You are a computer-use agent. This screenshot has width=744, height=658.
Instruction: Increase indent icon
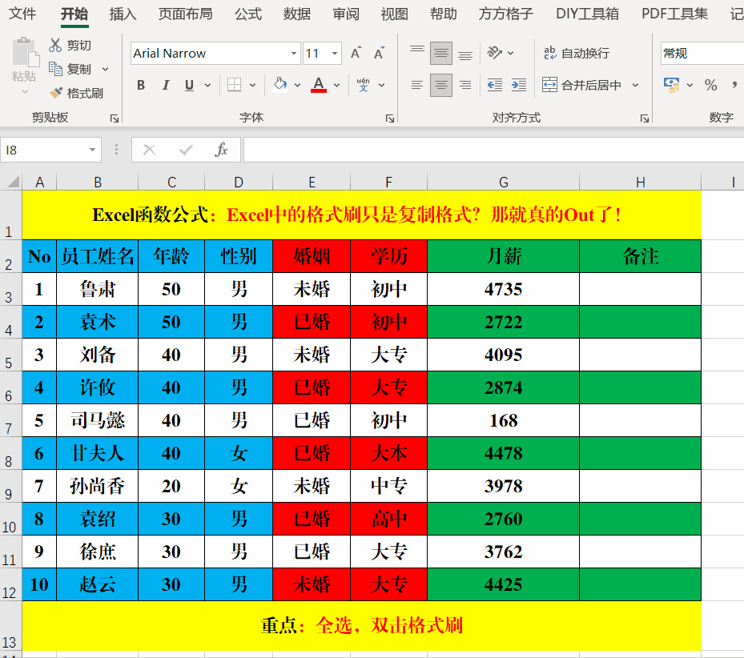click(x=519, y=85)
